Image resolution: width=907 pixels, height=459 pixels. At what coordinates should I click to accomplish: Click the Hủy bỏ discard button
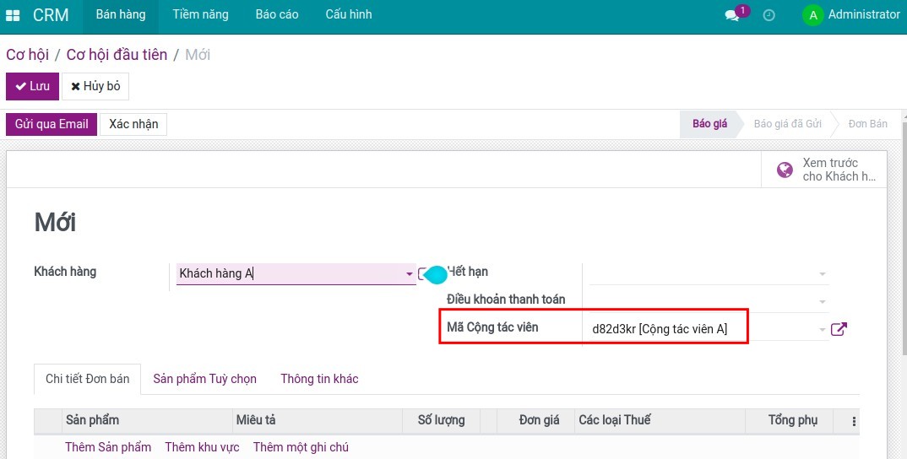pos(95,86)
